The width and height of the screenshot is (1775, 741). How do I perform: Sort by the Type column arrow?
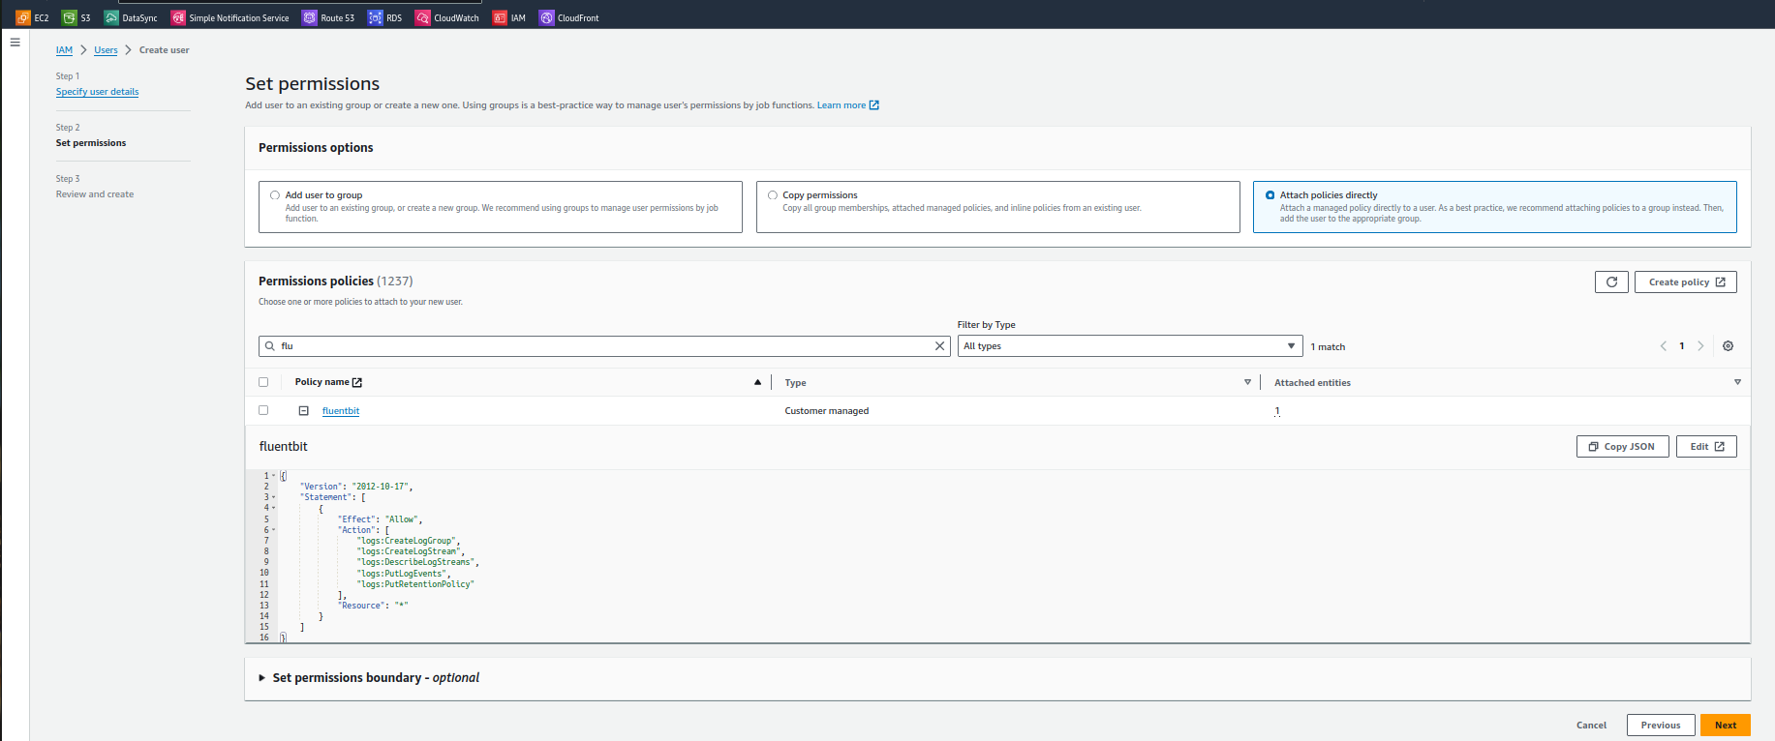point(1247,382)
